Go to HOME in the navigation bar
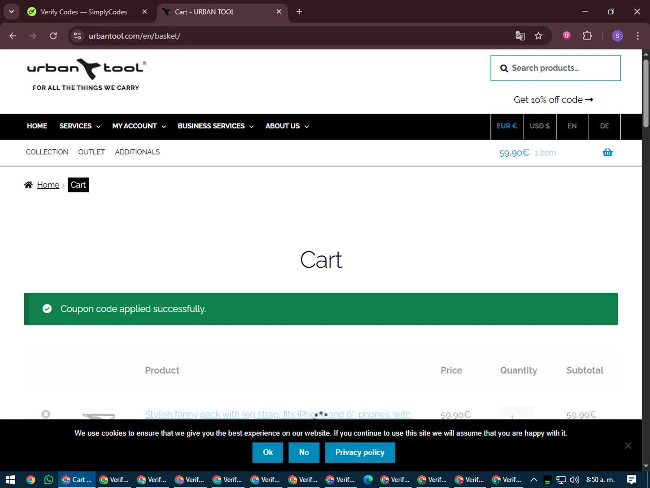The image size is (650, 488). tap(37, 126)
